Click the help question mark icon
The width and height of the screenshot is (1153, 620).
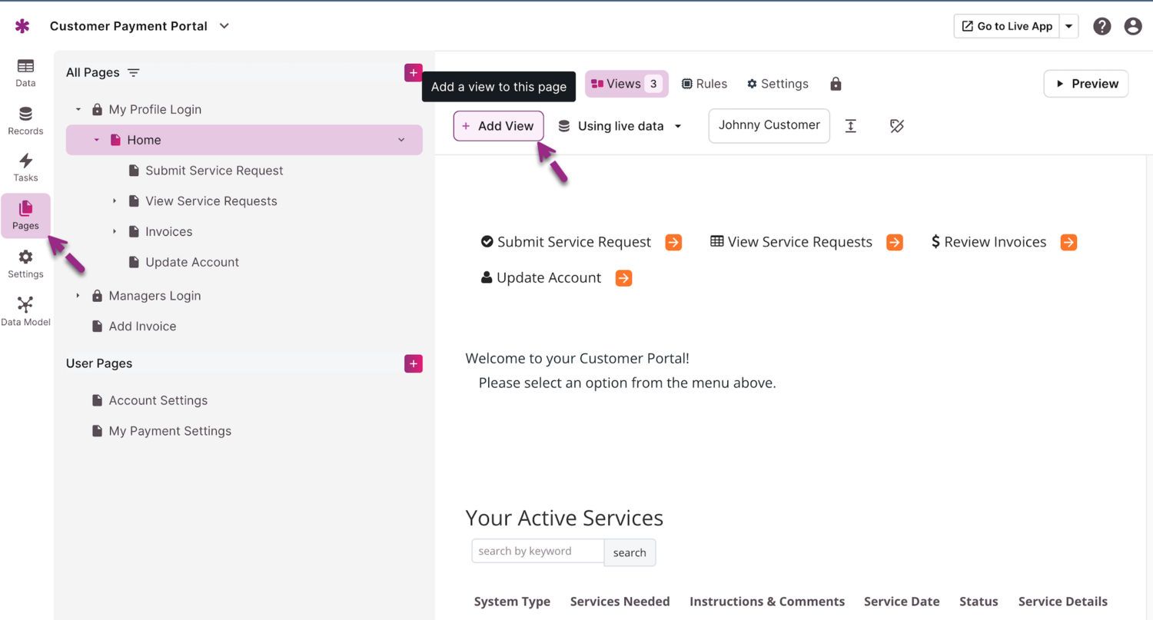click(1101, 26)
